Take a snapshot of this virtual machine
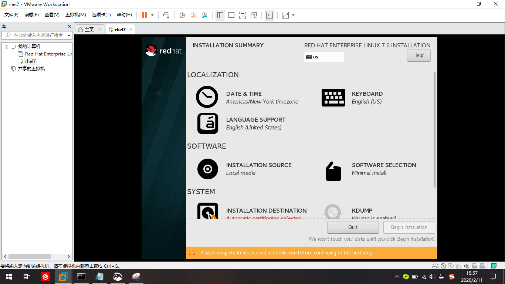 (x=182, y=15)
